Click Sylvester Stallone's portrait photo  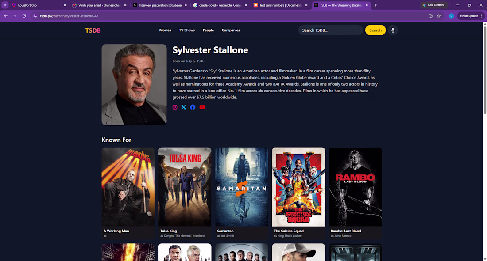coord(134,85)
